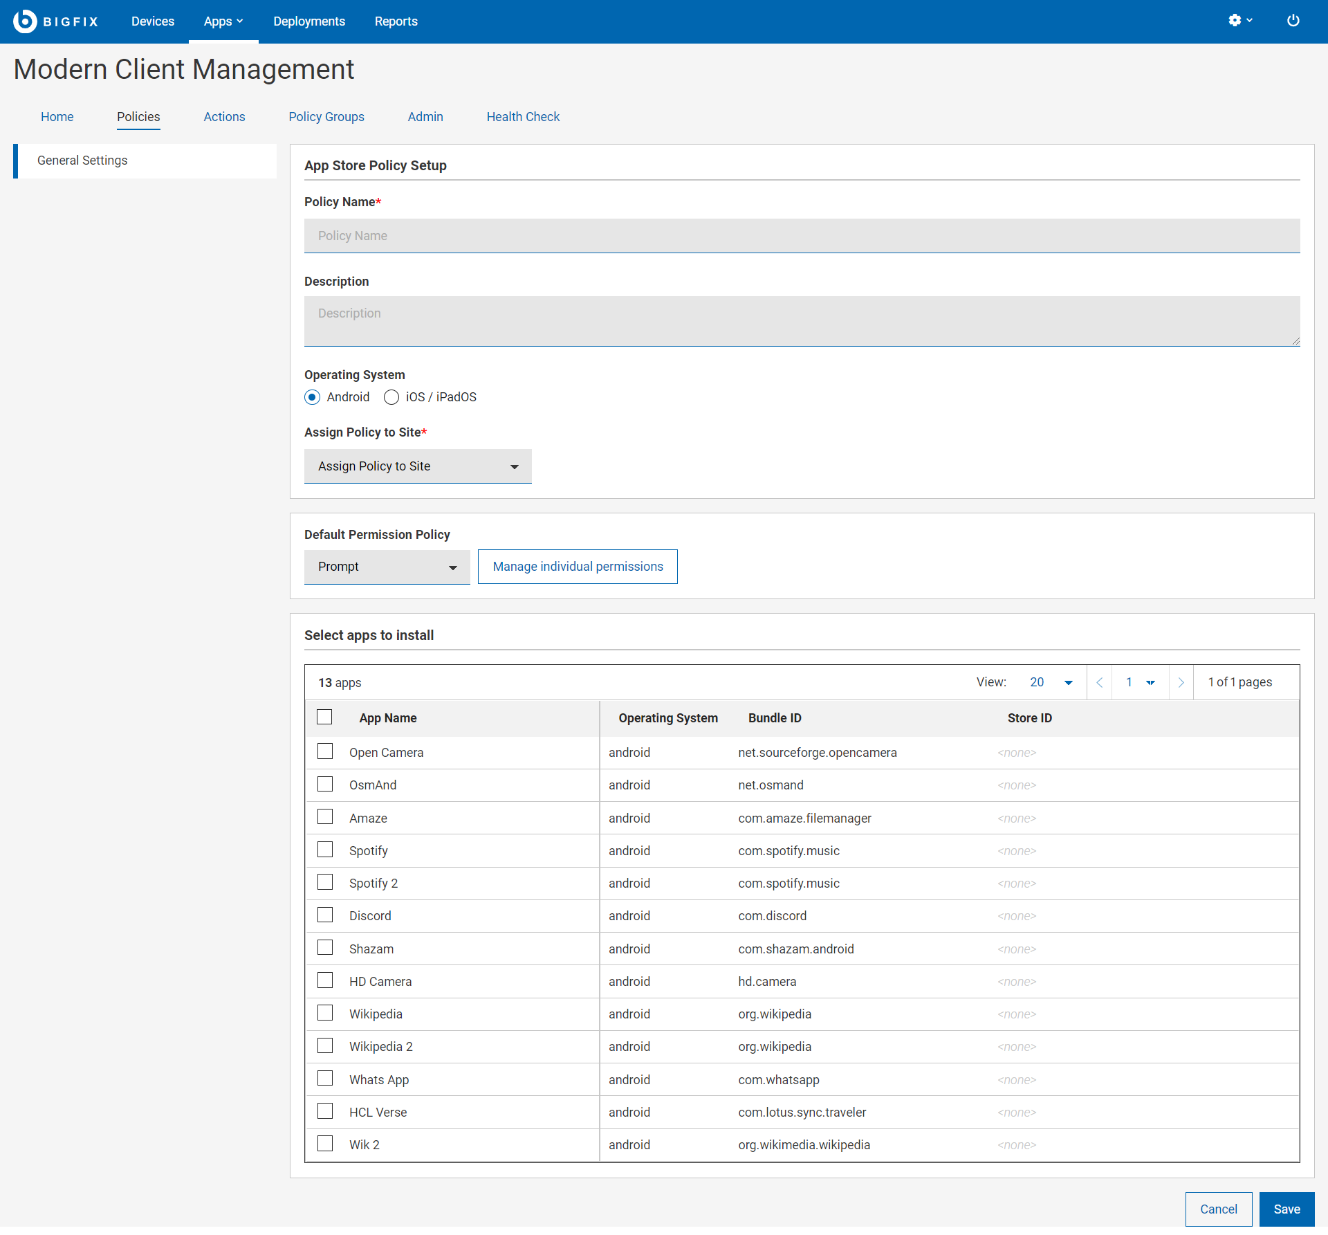
Task: Click the Apps menu chevron
Action: click(x=240, y=21)
